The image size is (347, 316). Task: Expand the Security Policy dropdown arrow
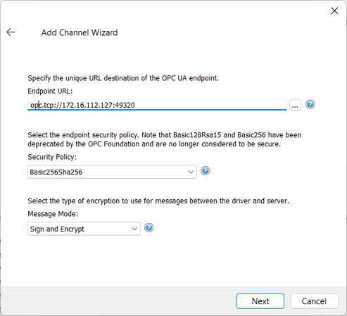(x=191, y=172)
